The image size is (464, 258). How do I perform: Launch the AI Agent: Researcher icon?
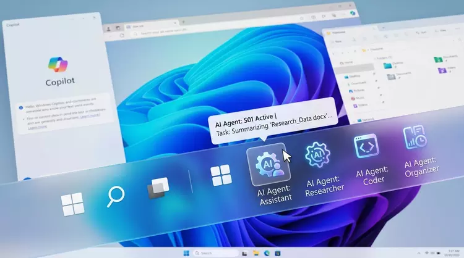point(317,155)
